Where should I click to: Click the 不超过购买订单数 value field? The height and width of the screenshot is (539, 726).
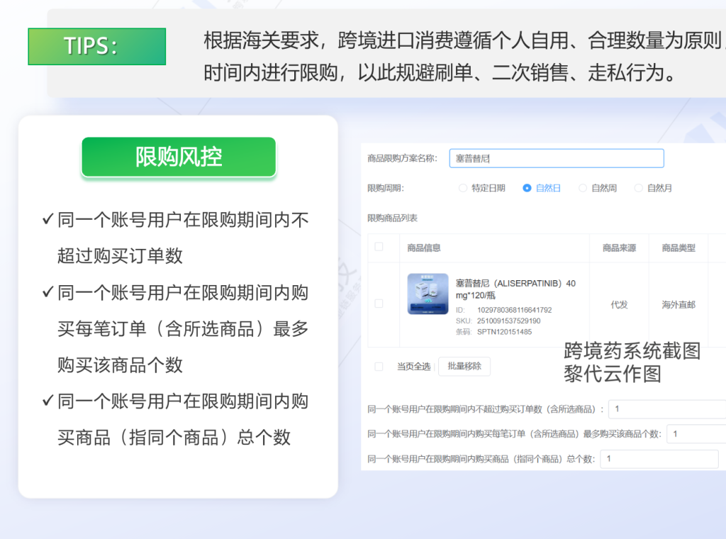666,409
